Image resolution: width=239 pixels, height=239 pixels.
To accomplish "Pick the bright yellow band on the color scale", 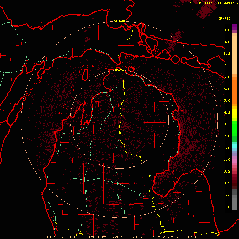I will 234,114.
